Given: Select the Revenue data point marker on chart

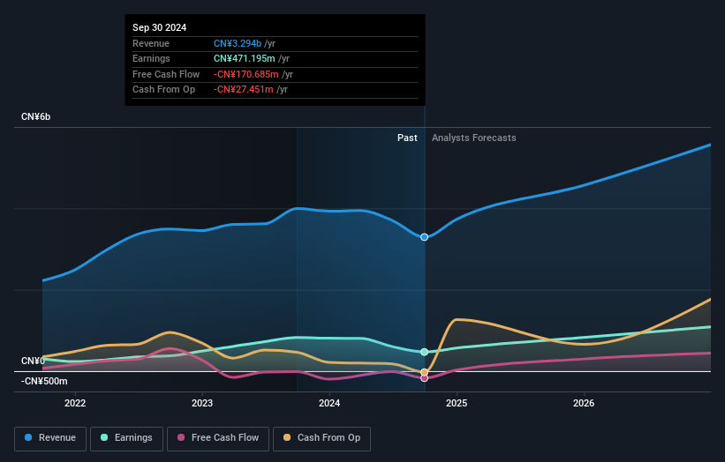Looking at the screenshot, I should (425, 237).
